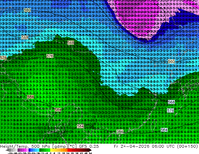Click the 576 label cut off at the left border
Screen dimensions: 199x154
point(3,58)
